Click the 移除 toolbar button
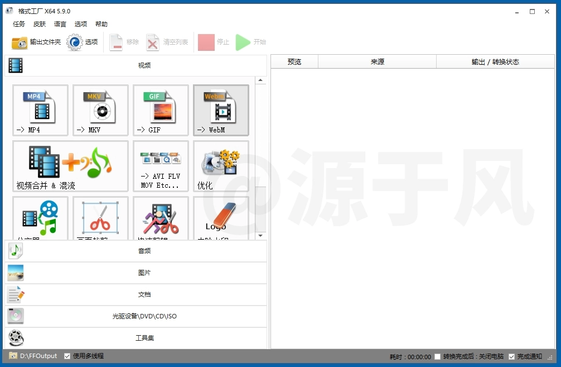Image resolution: width=561 pixels, height=367 pixels. coord(124,42)
